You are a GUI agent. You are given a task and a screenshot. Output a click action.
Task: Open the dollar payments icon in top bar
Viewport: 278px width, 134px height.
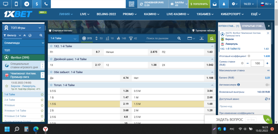[x=37, y=4]
